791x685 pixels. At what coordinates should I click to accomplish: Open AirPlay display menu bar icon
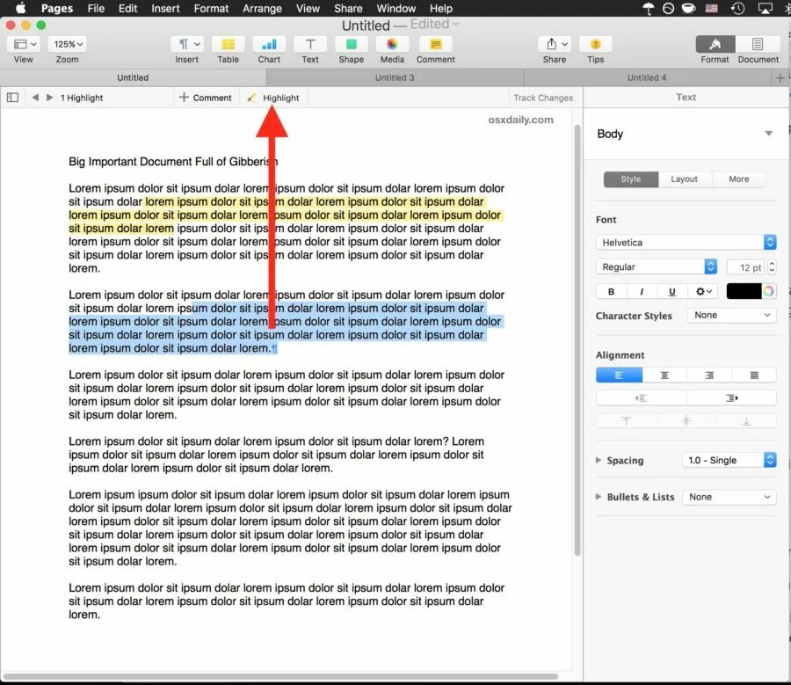(765, 8)
